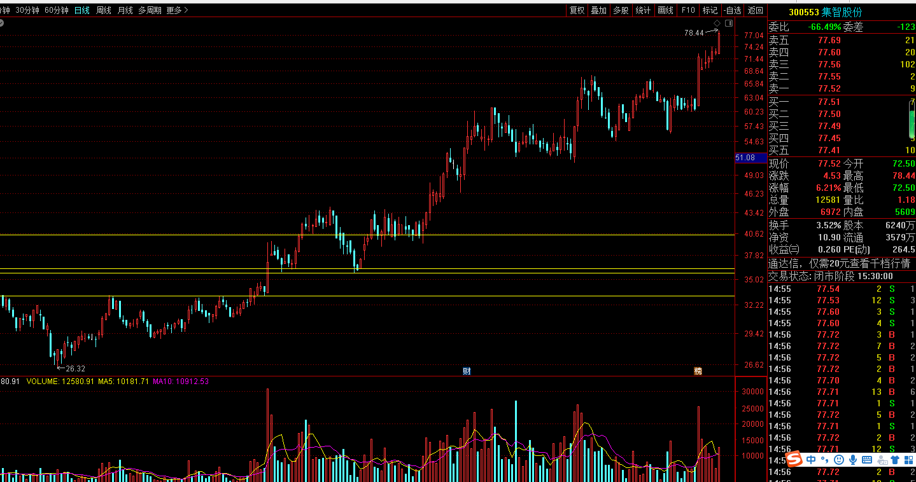
Task: Click the 榜 ranking marker on the chart
Action: click(698, 370)
